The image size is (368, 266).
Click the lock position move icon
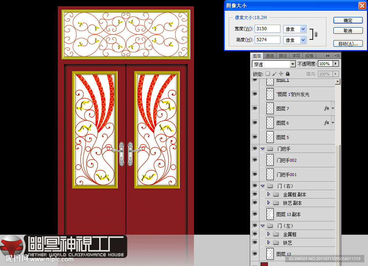[x=281, y=74]
